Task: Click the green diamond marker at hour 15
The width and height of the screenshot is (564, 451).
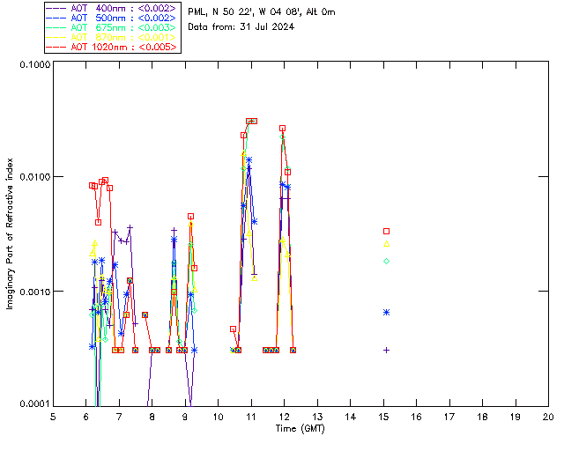Action: (386, 261)
